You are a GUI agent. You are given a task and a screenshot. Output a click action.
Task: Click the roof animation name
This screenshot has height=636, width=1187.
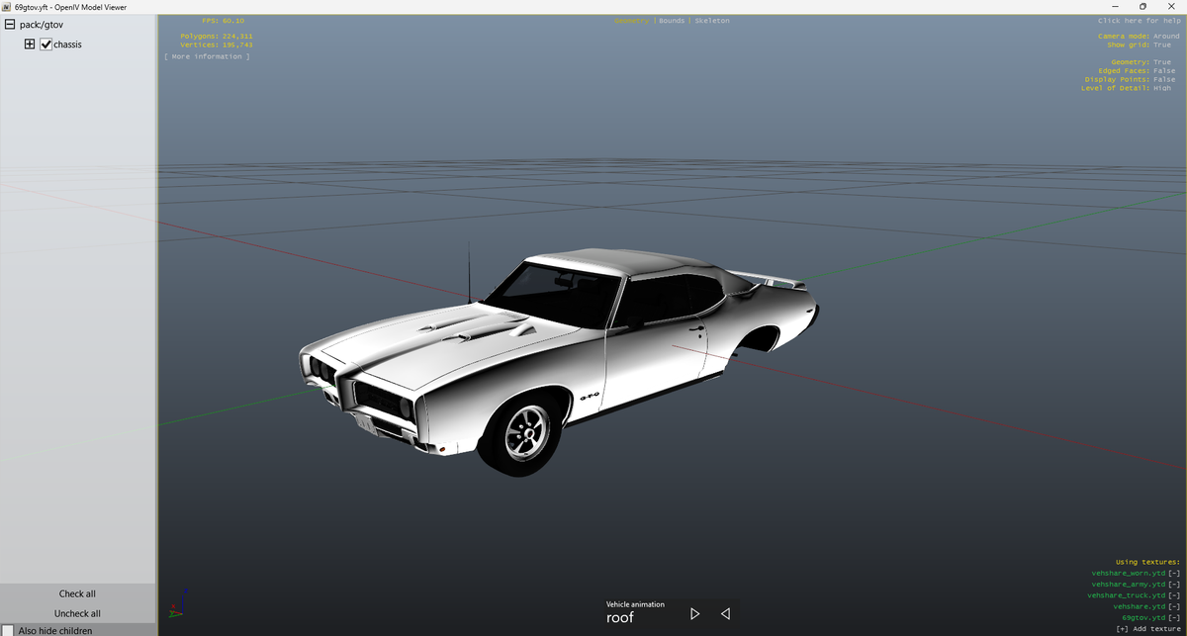click(x=620, y=618)
